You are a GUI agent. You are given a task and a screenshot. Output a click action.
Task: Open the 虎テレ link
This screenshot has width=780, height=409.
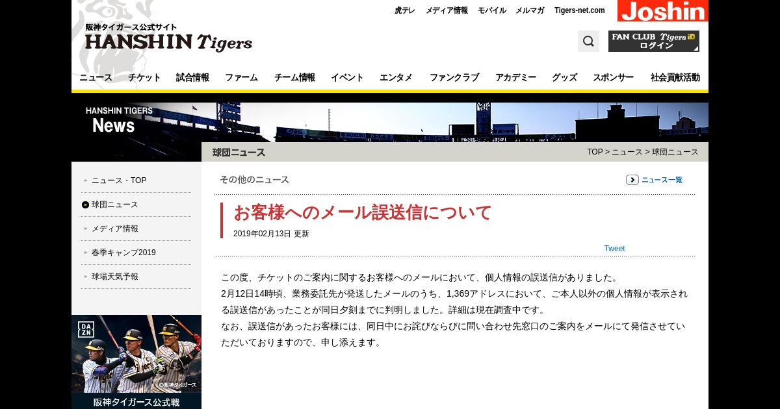click(404, 10)
